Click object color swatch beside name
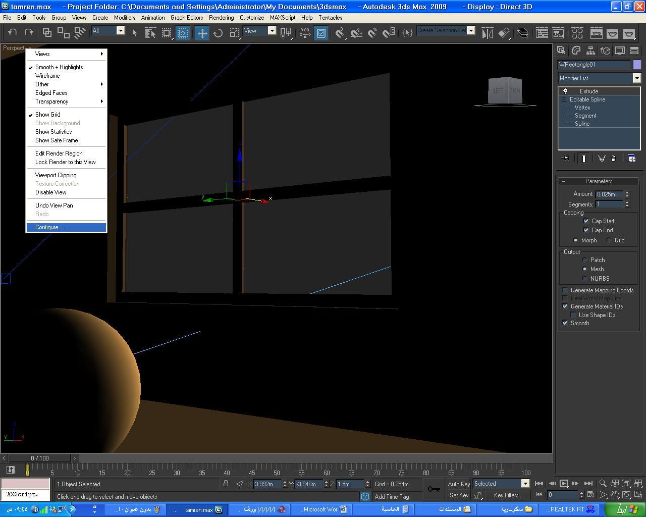The height and width of the screenshot is (517, 646). (x=637, y=65)
